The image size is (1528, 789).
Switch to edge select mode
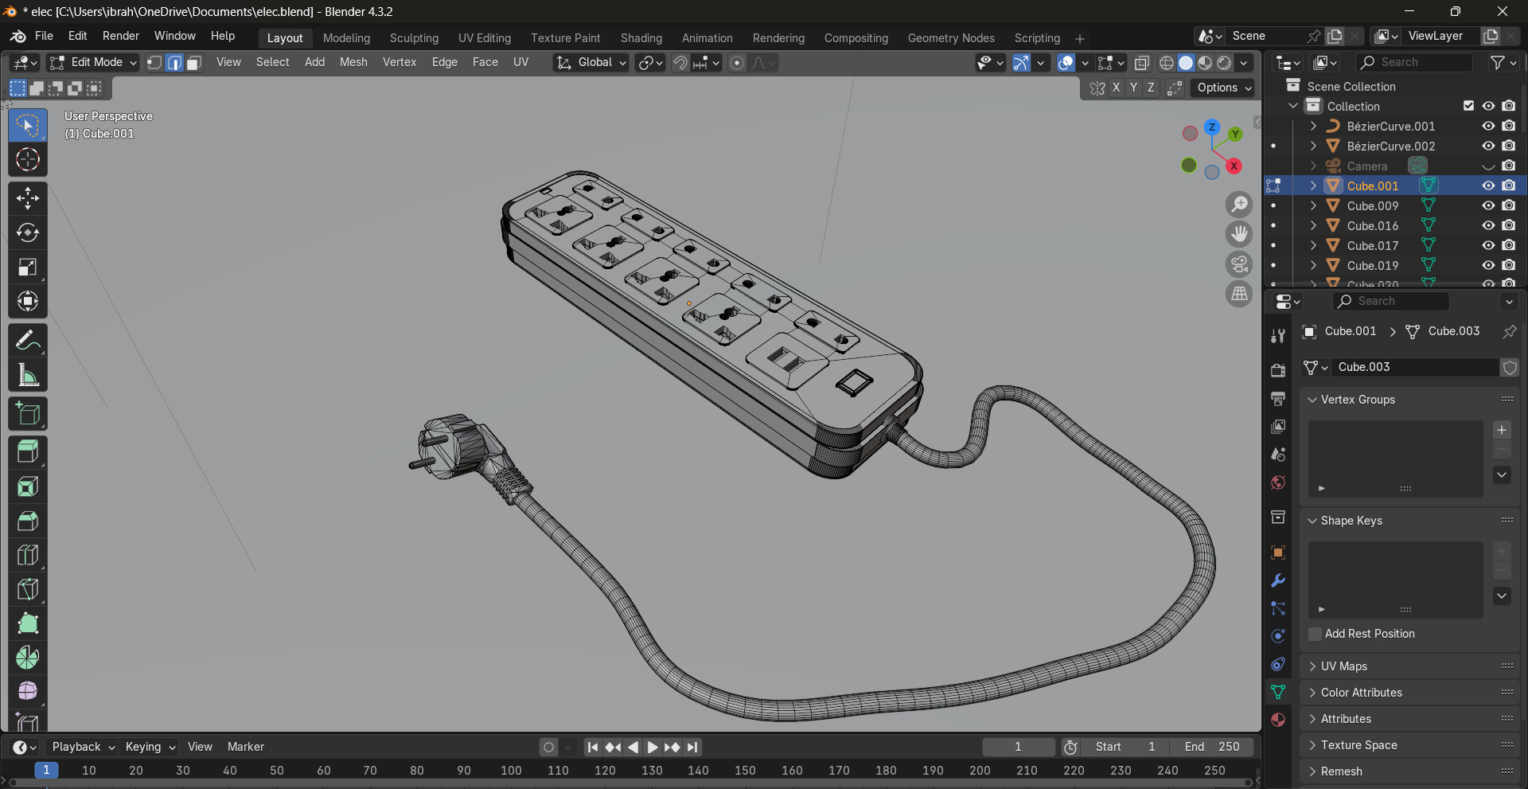click(x=174, y=63)
